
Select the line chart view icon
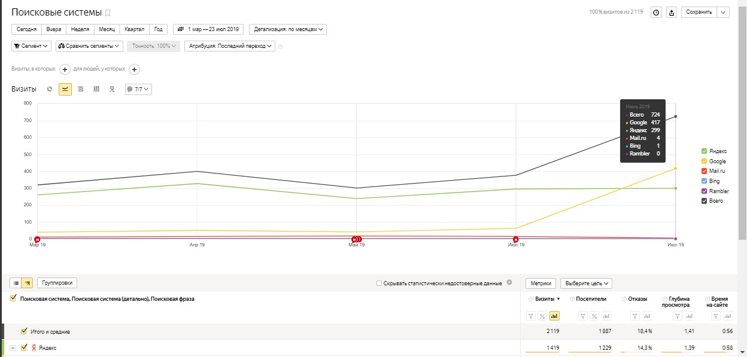coord(65,89)
